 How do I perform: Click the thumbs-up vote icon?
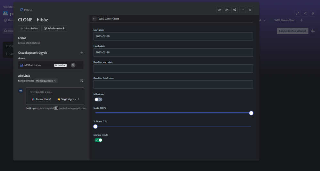coord(227,10)
